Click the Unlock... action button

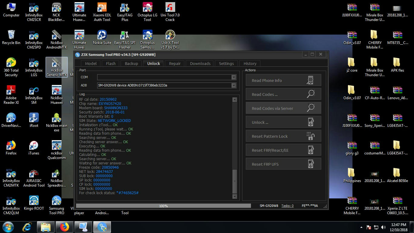[x=283, y=122]
